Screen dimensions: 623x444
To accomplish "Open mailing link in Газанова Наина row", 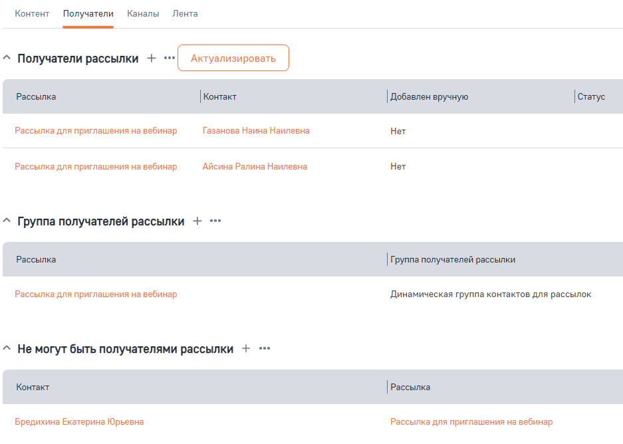I will coord(96,131).
